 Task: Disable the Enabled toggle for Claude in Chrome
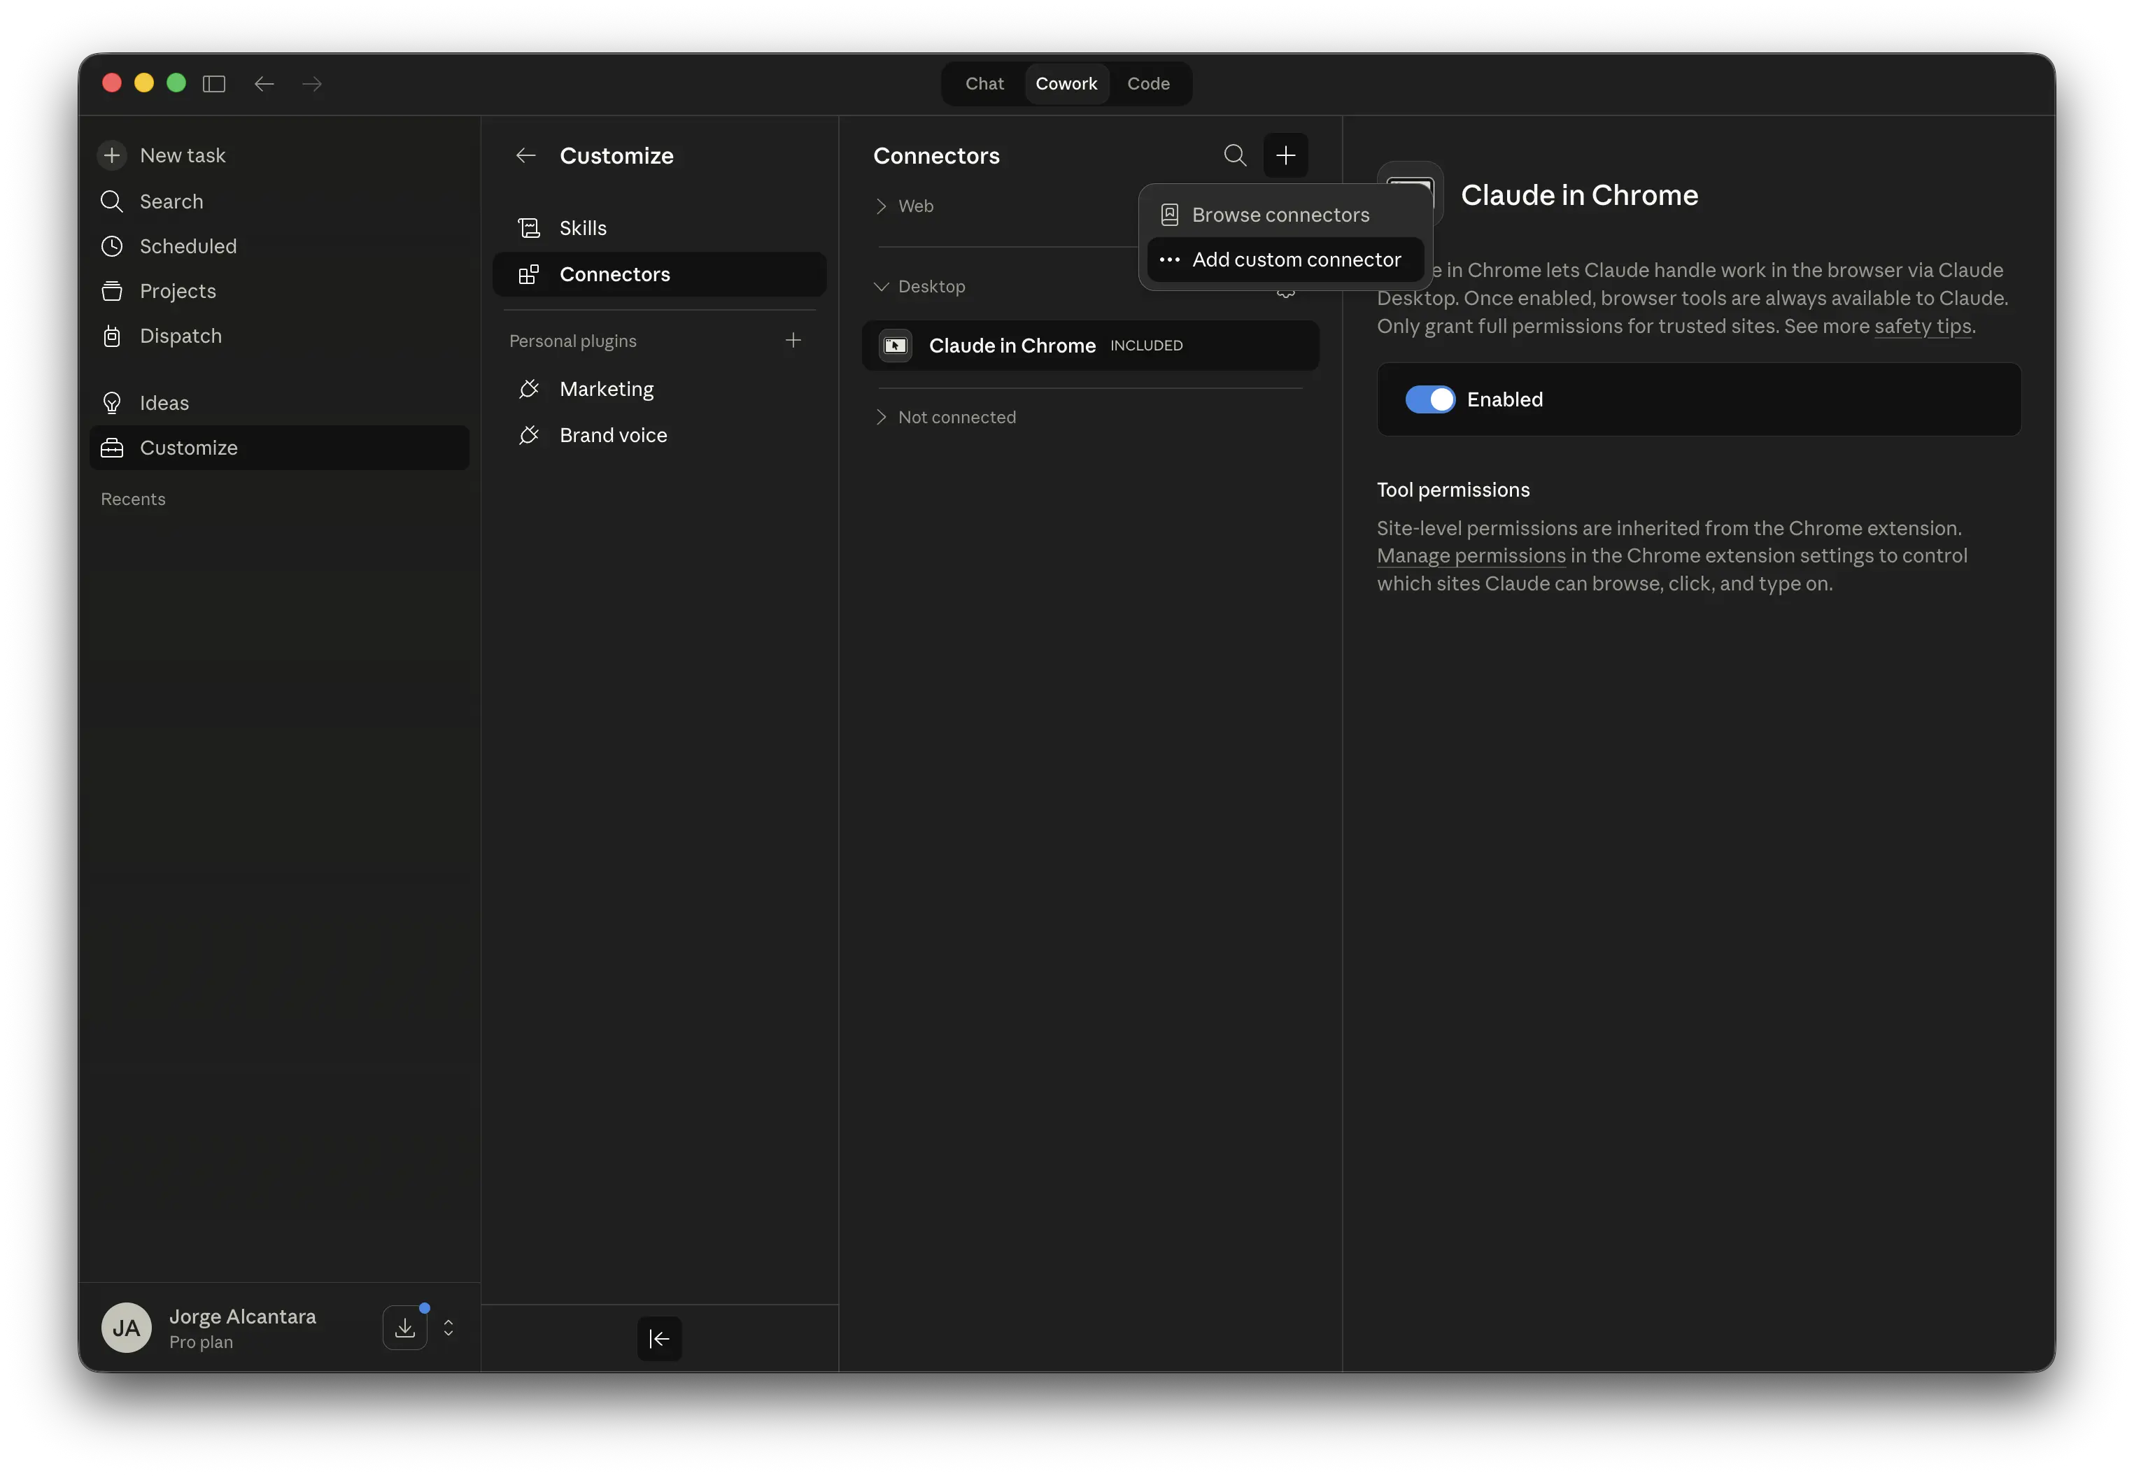(x=1429, y=399)
